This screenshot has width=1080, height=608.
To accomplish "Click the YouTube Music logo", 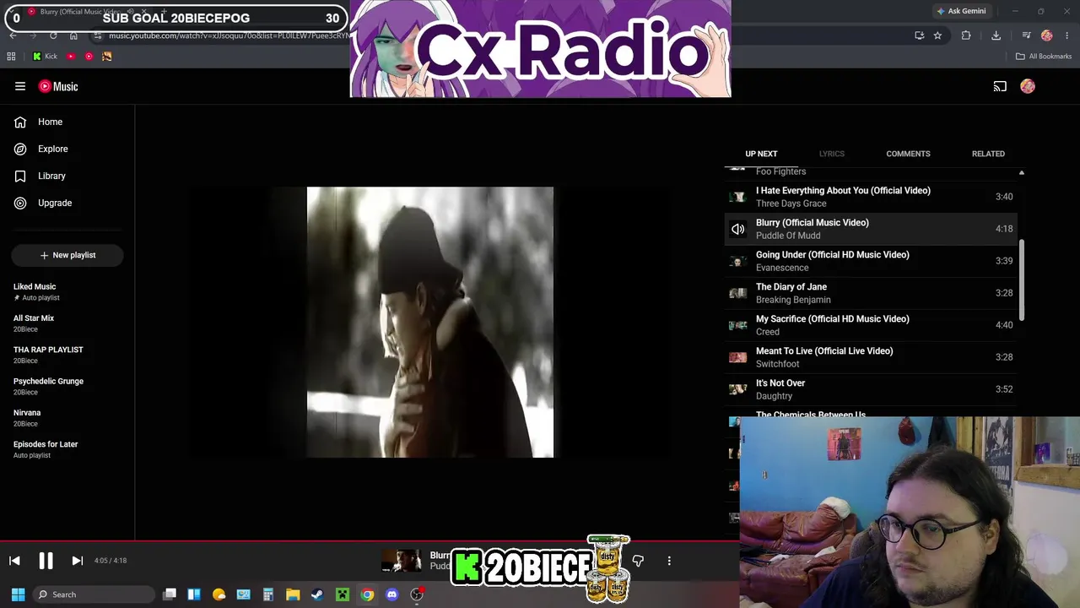I will point(58,86).
